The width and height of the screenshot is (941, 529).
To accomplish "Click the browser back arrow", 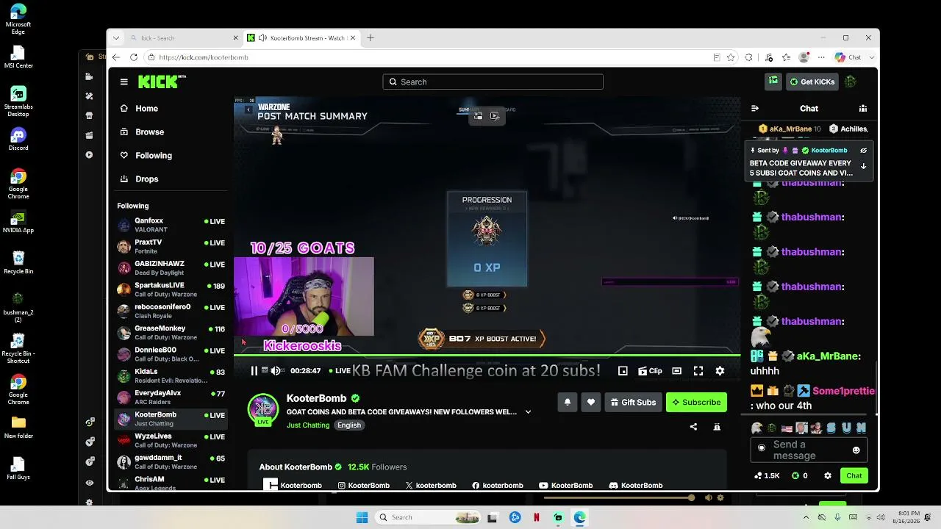I will tap(116, 57).
